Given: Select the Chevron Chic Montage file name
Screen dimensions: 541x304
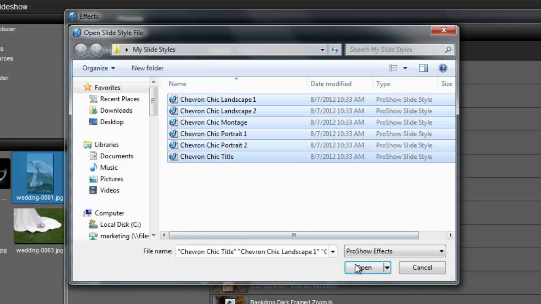Looking at the screenshot, I should pyautogui.click(x=213, y=122).
